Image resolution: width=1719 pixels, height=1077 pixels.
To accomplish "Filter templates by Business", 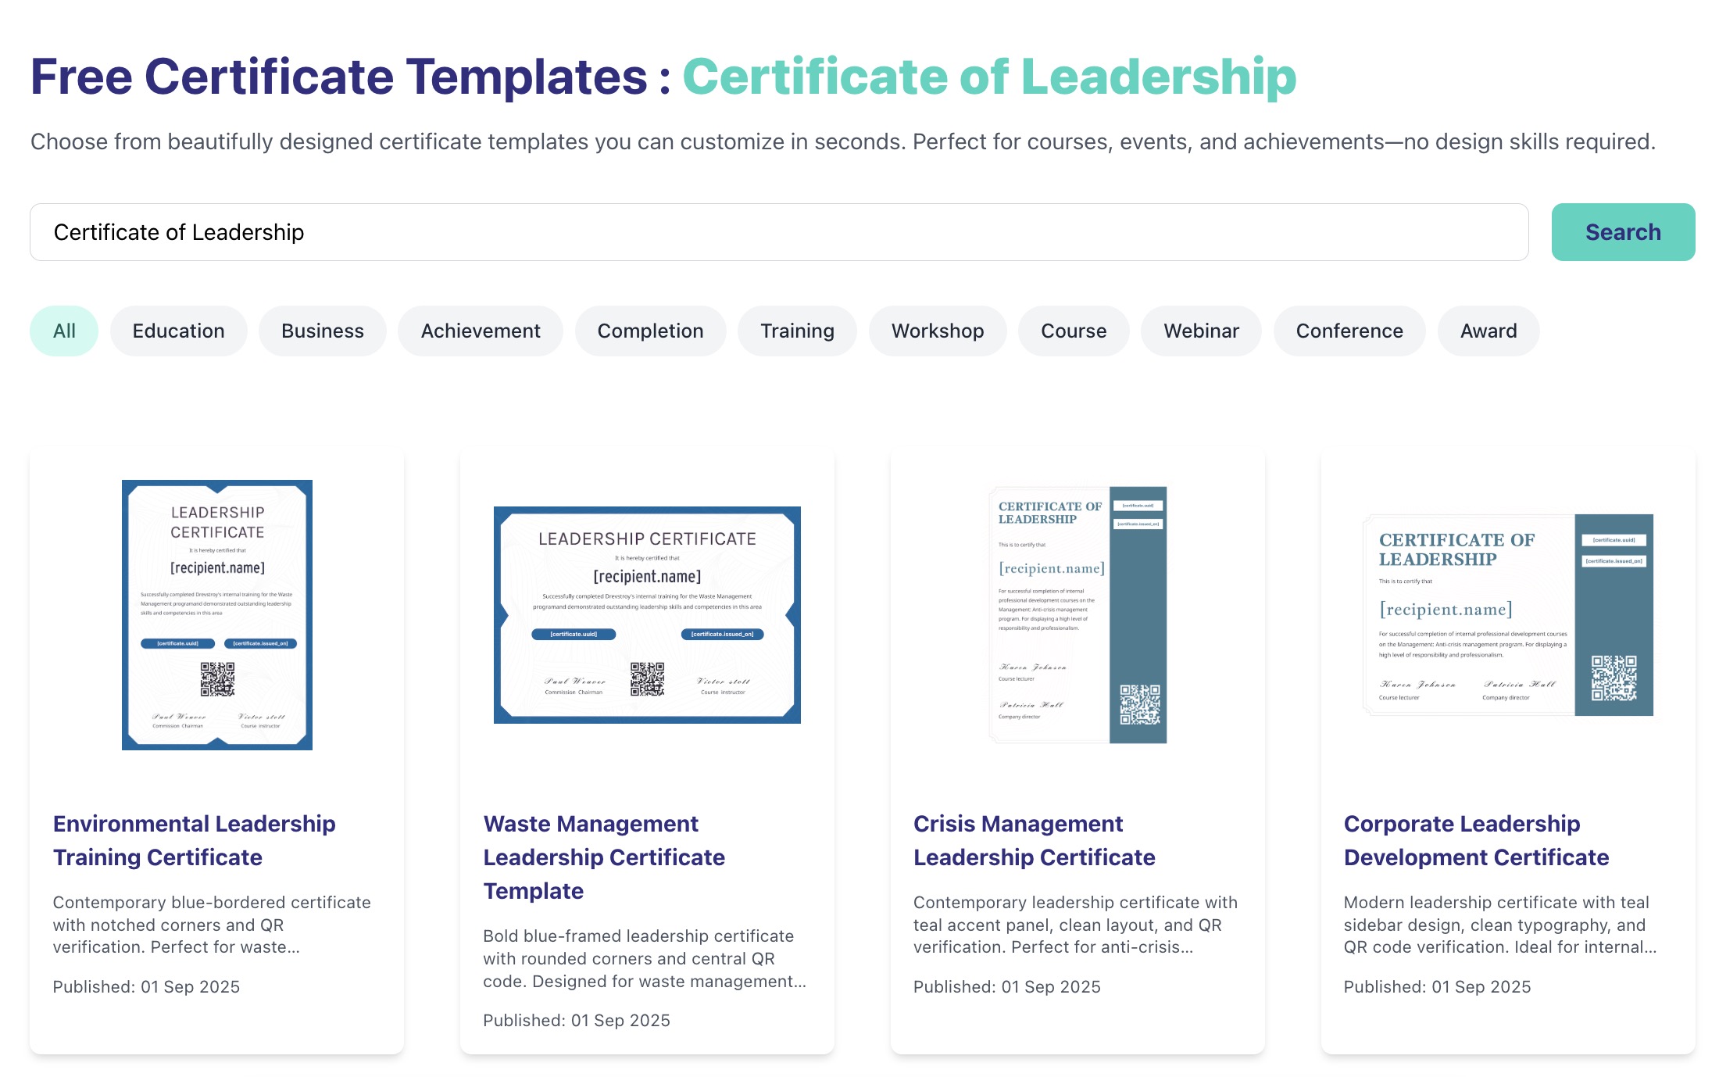I will point(322,331).
